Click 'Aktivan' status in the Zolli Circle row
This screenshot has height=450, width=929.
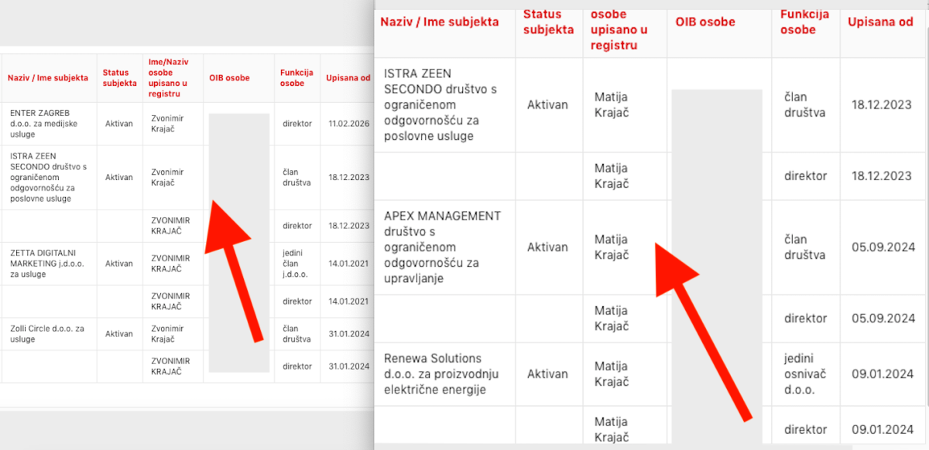(x=119, y=333)
